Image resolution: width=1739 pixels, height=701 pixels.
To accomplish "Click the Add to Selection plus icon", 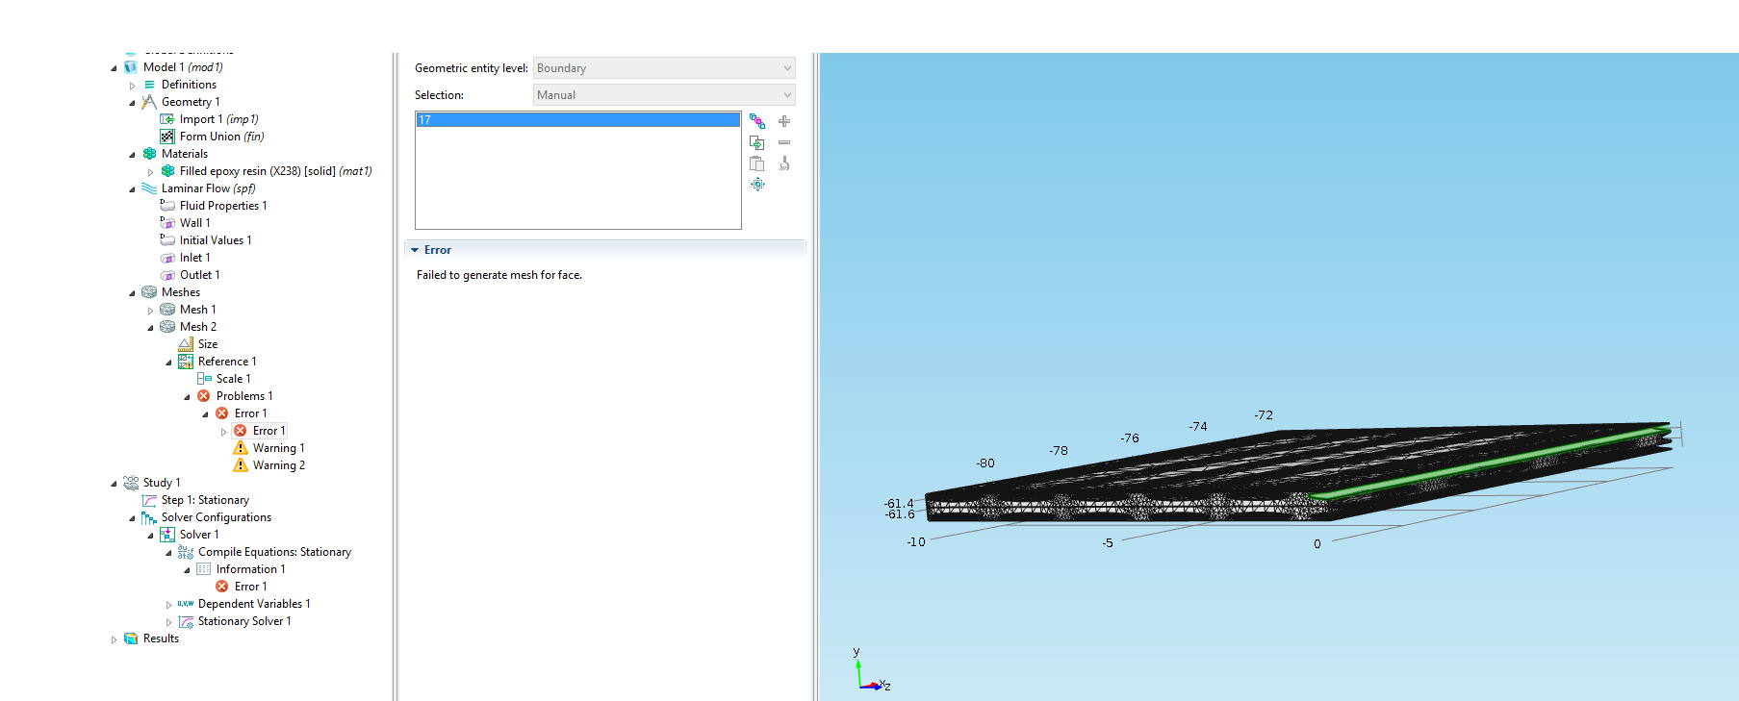I will 784,121.
